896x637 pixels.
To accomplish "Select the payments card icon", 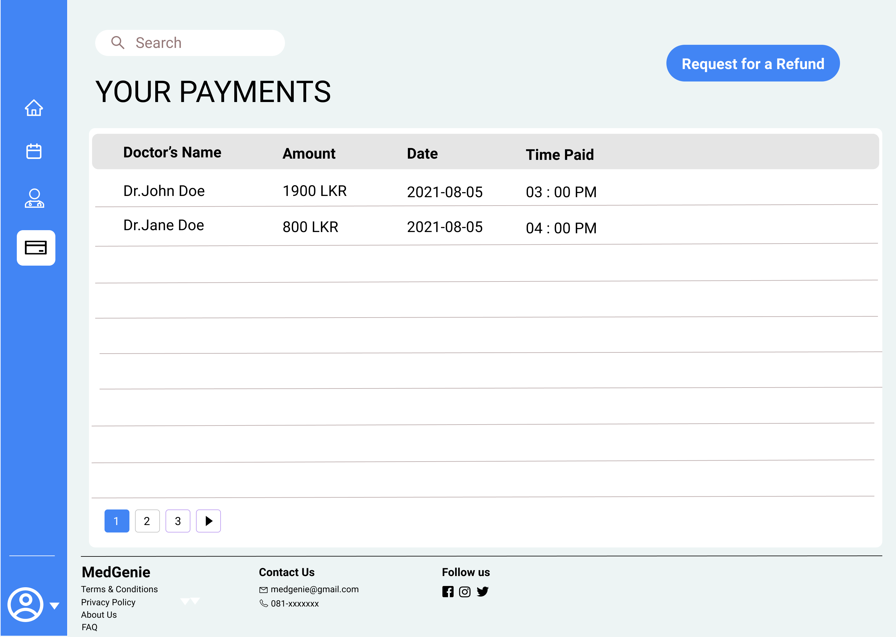I will (36, 248).
